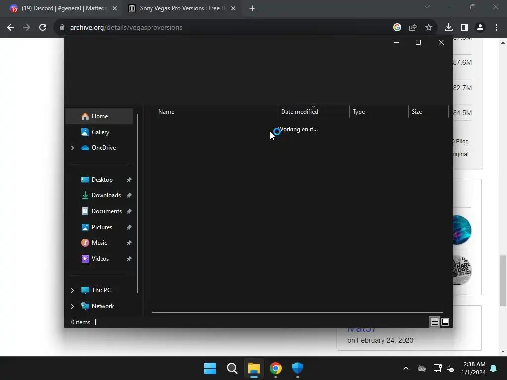
Task: Expand the OneDrive tree node
Action: coord(72,148)
